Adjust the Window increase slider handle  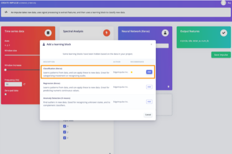pos(6,70)
